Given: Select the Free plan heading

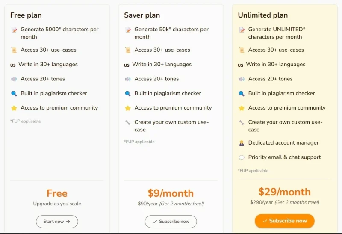Looking at the screenshot, I should [26, 15].
